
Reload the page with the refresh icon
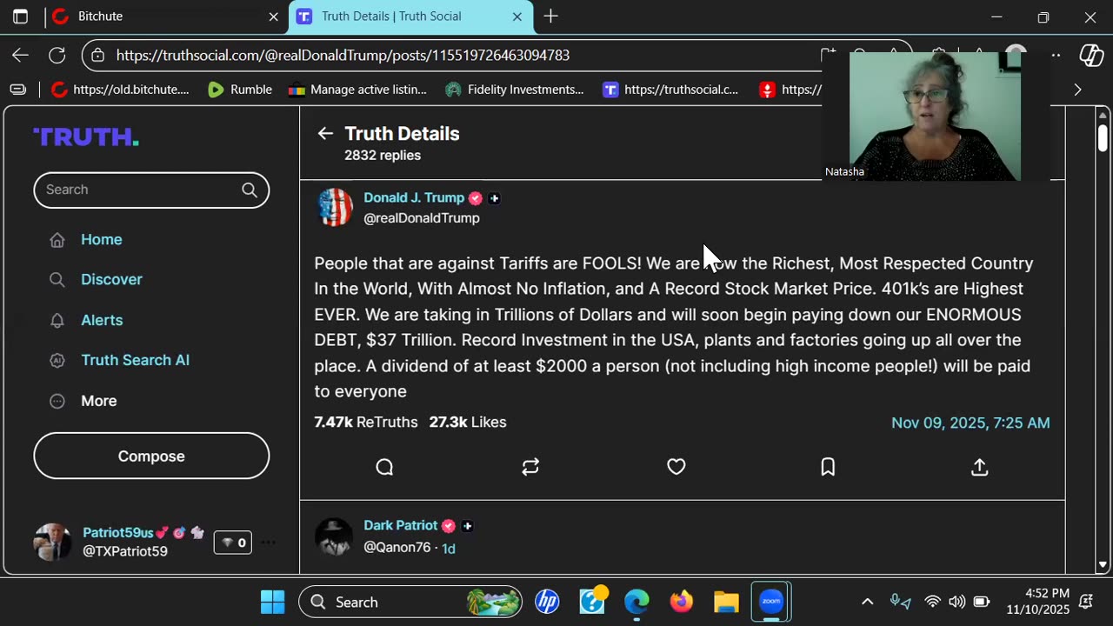point(57,55)
